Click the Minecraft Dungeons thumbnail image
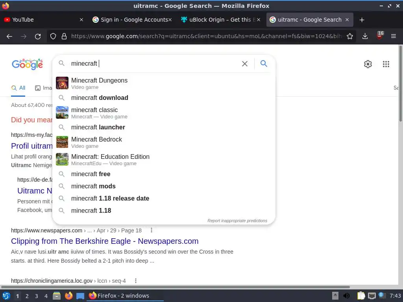Image resolution: width=403 pixels, height=302 pixels. [x=62, y=83]
